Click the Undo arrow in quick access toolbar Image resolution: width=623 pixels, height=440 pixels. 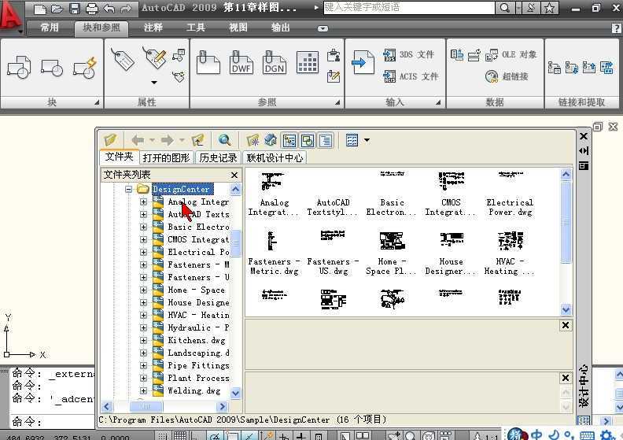point(109,9)
